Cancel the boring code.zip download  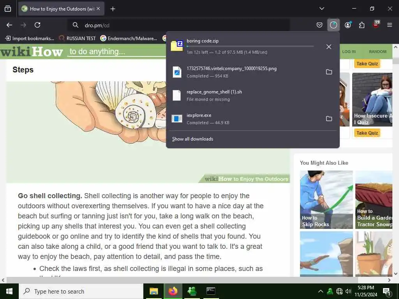point(329,47)
